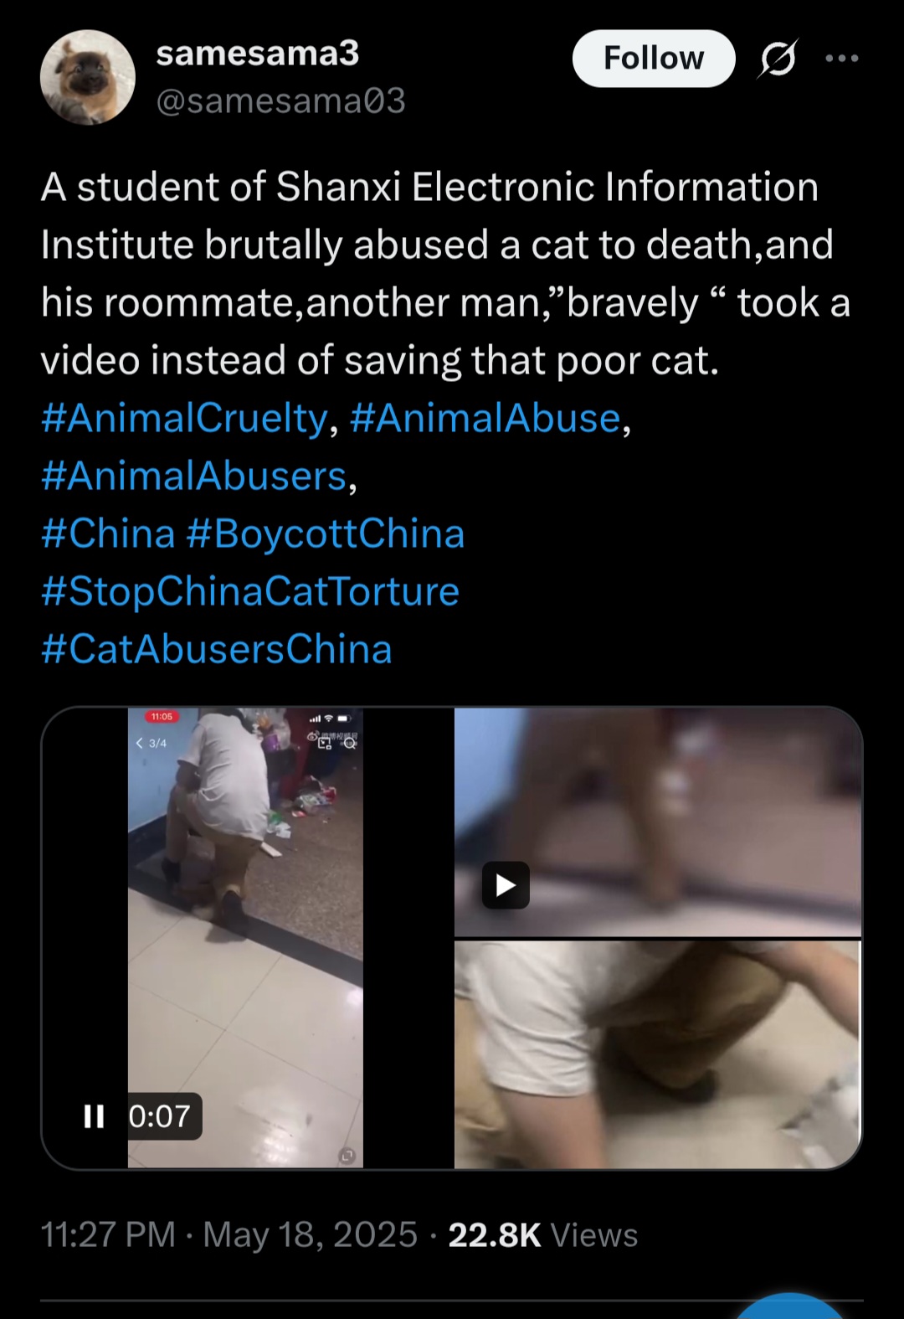Open the samesama3 display name
The height and width of the screenshot is (1319, 904).
257,53
